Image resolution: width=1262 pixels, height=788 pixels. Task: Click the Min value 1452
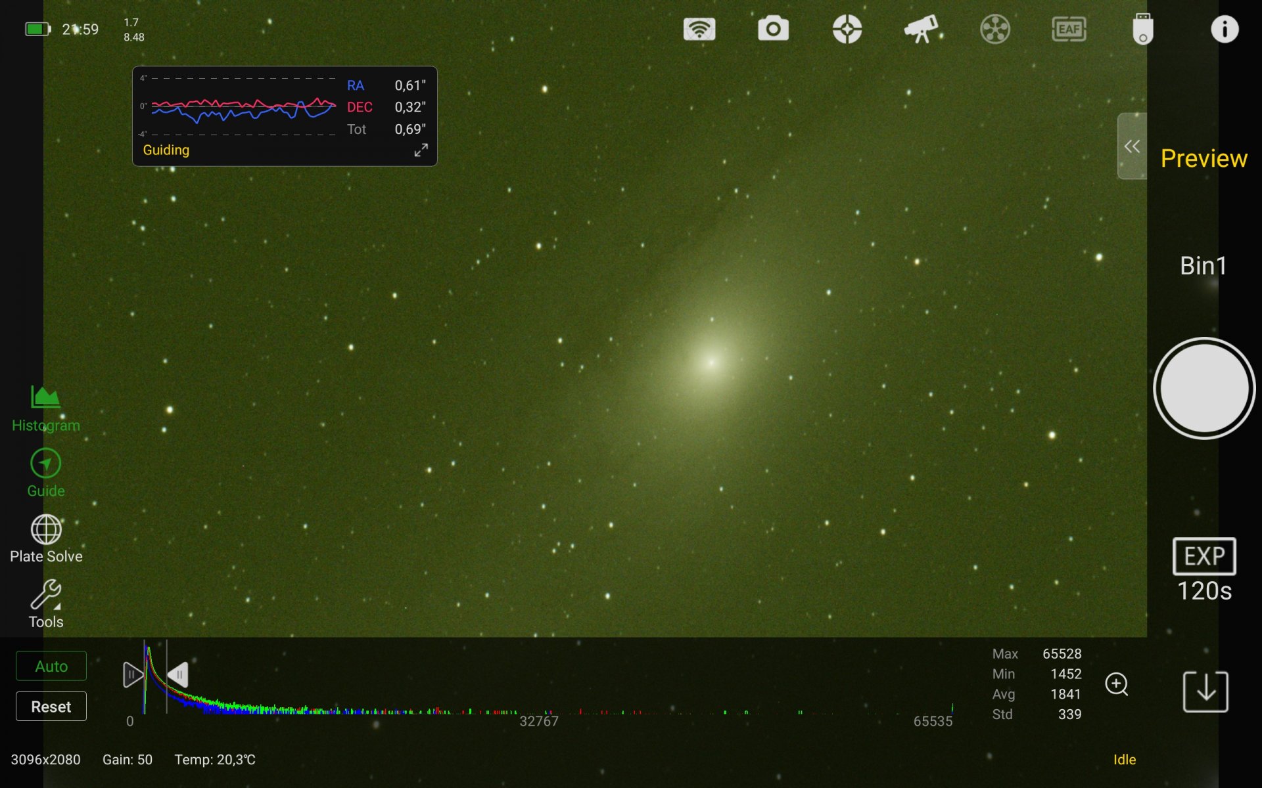coord(1066,674)
